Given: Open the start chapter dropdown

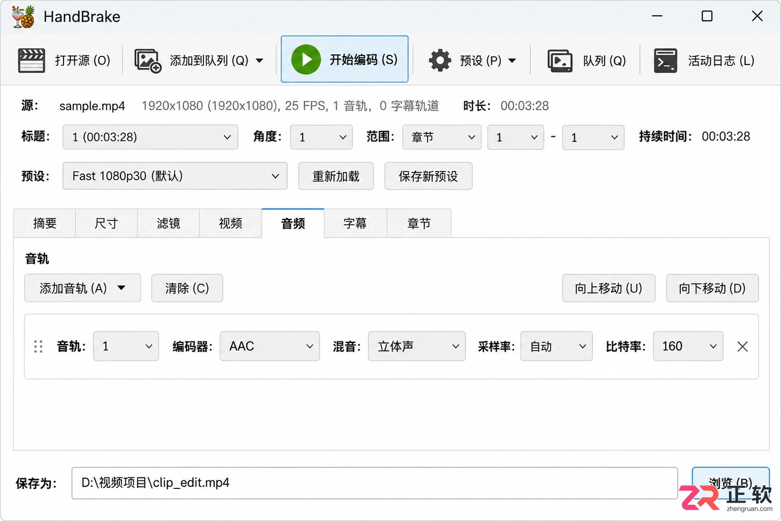Looking at the screenshot, I should tap(516, 137).
